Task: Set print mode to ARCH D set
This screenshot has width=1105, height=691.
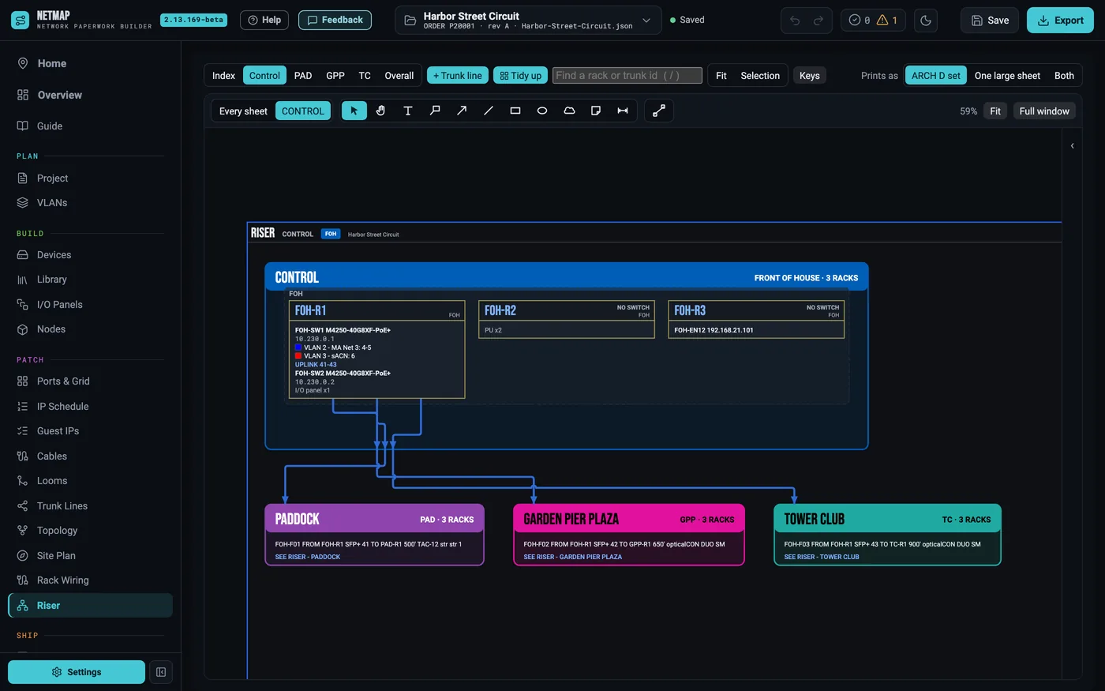Action: coord(935,76)
